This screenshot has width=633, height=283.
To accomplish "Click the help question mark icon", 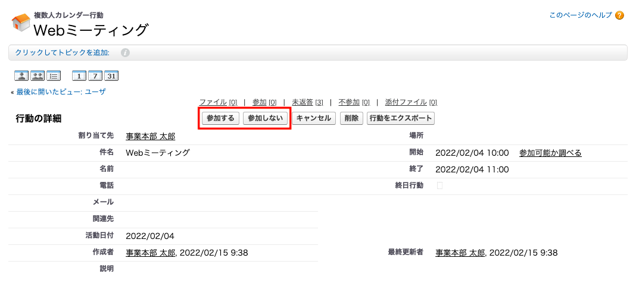I will 619,15.
